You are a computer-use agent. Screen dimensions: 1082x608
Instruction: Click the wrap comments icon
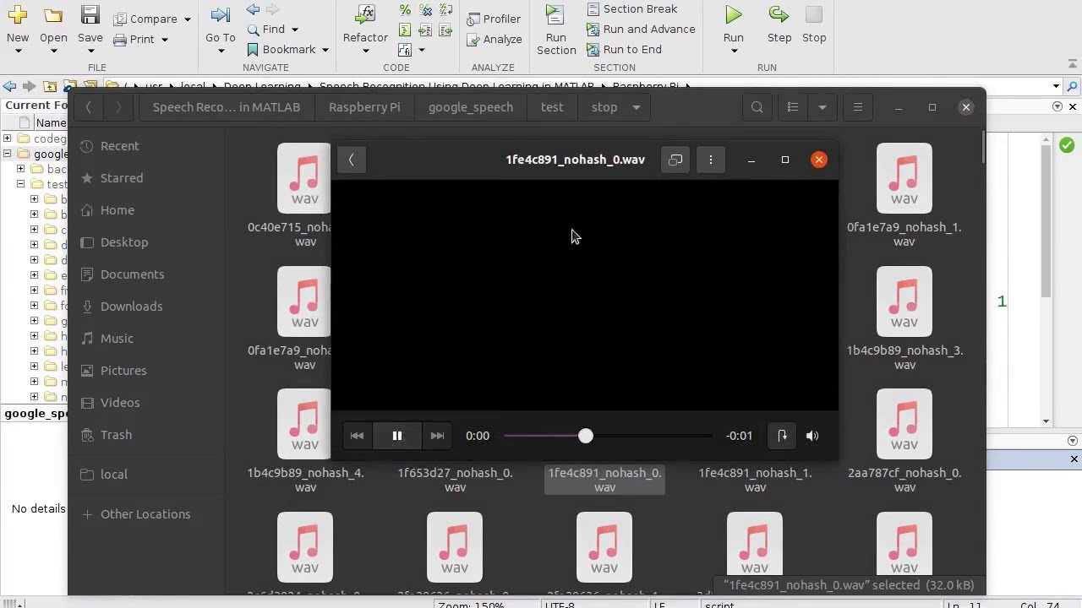coord(445,10)
